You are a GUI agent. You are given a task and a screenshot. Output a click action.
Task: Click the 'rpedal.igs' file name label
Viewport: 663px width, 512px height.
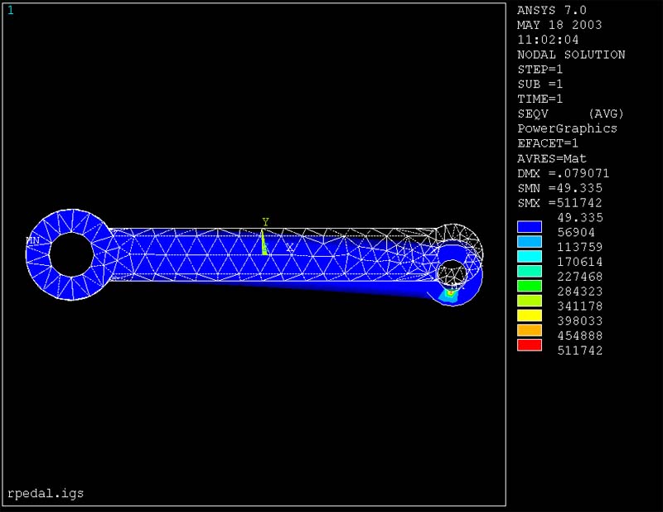pyautogui.click(x=46, y=494)
